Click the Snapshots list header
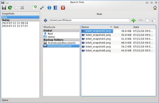Image resolution: width=159 pixels, height=103 pixels. [x=20, y=14]
